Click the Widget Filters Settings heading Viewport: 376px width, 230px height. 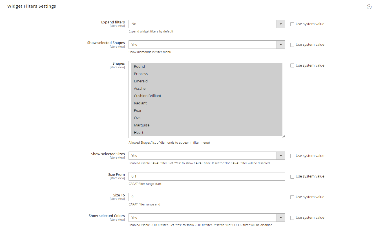click(32, 6)
